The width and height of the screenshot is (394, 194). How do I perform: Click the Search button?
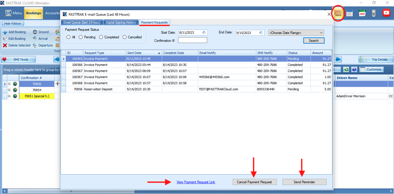[314, 41]
